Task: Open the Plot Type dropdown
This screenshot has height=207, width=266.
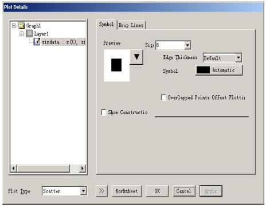Action: click(65, 191)
